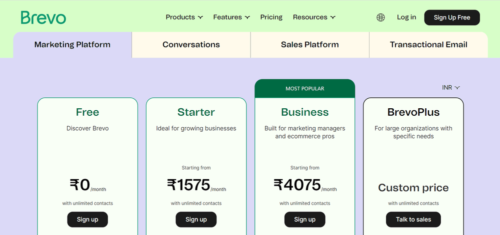Click the Business plan heading
This screenshot has height=235, width=500.
point(305,112)
